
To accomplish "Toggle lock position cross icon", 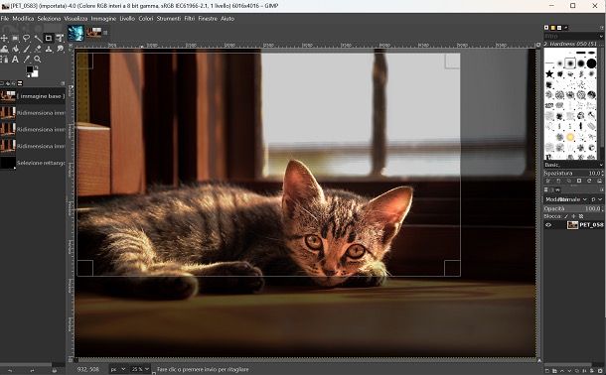I will coord(573,216).
